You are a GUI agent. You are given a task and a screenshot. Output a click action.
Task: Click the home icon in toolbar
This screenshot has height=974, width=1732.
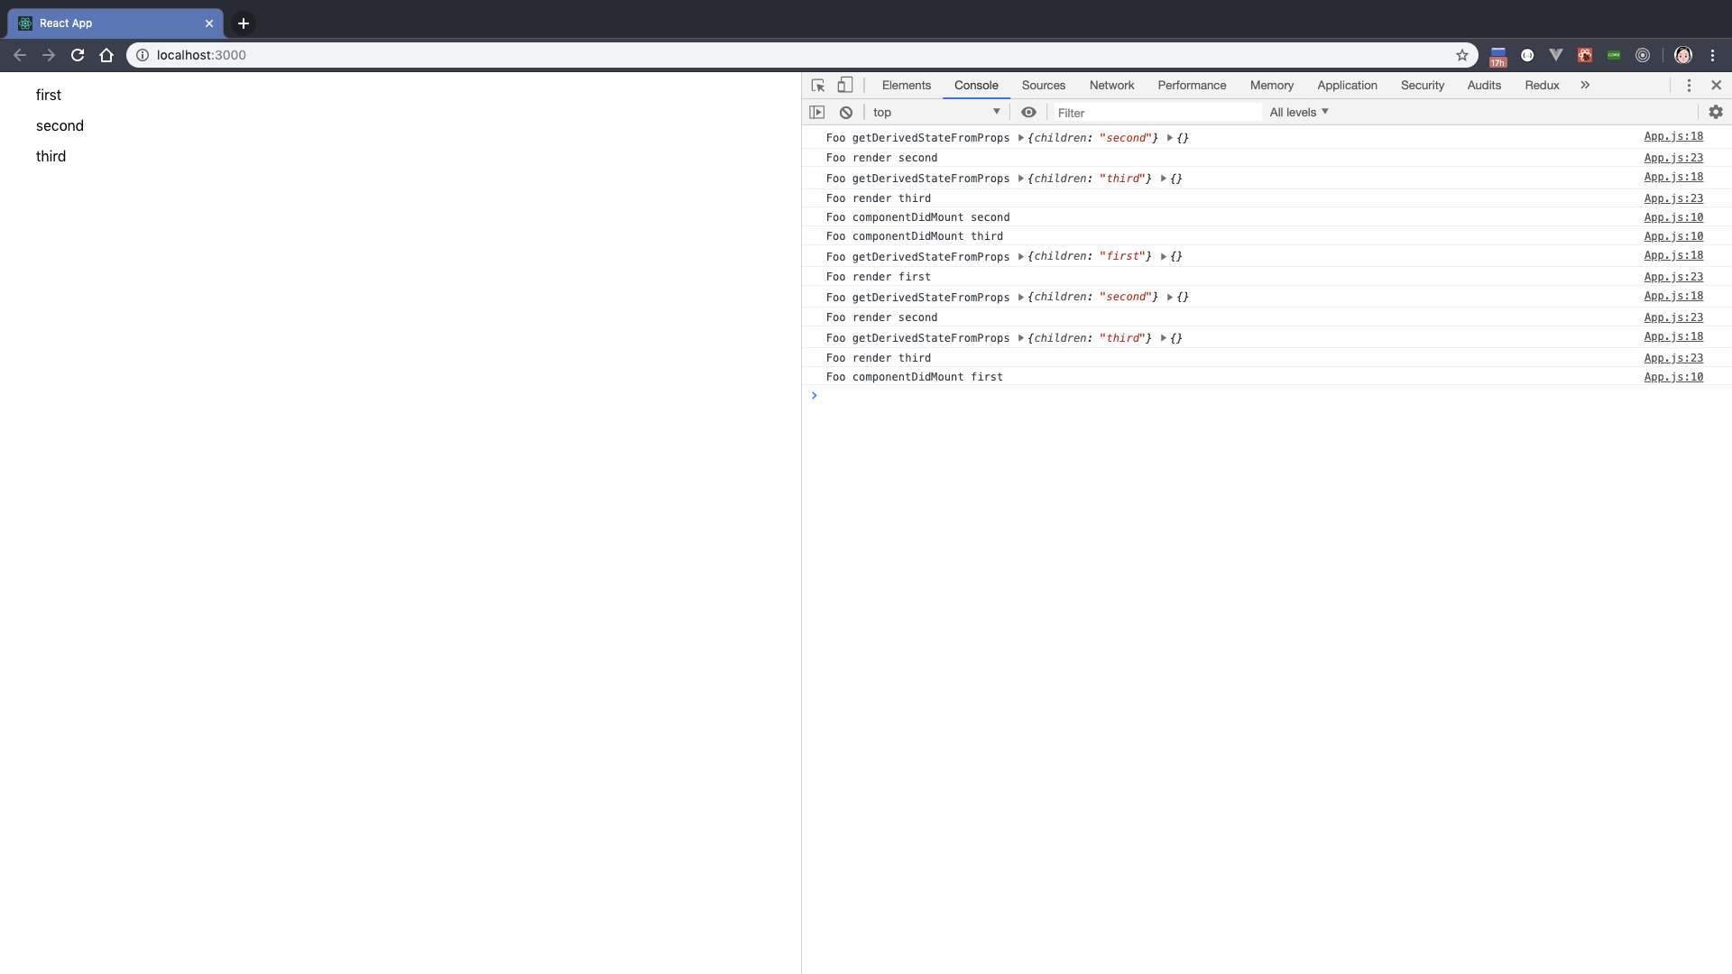coord(106,55)
